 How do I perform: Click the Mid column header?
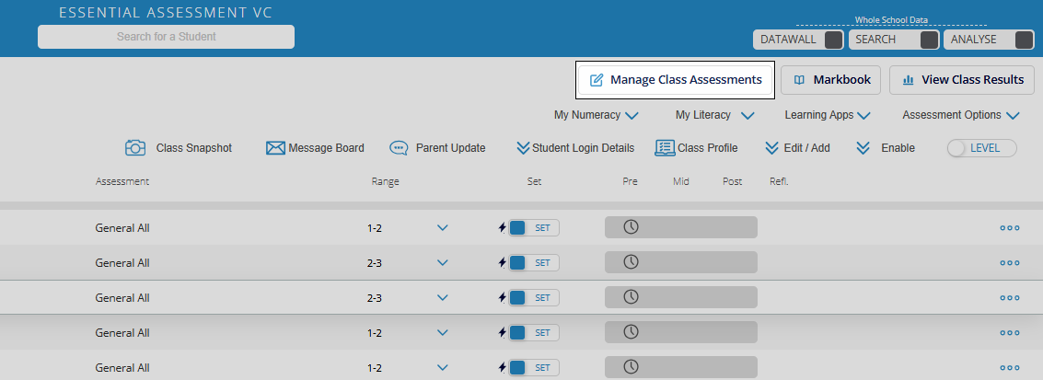click(680, 181)
